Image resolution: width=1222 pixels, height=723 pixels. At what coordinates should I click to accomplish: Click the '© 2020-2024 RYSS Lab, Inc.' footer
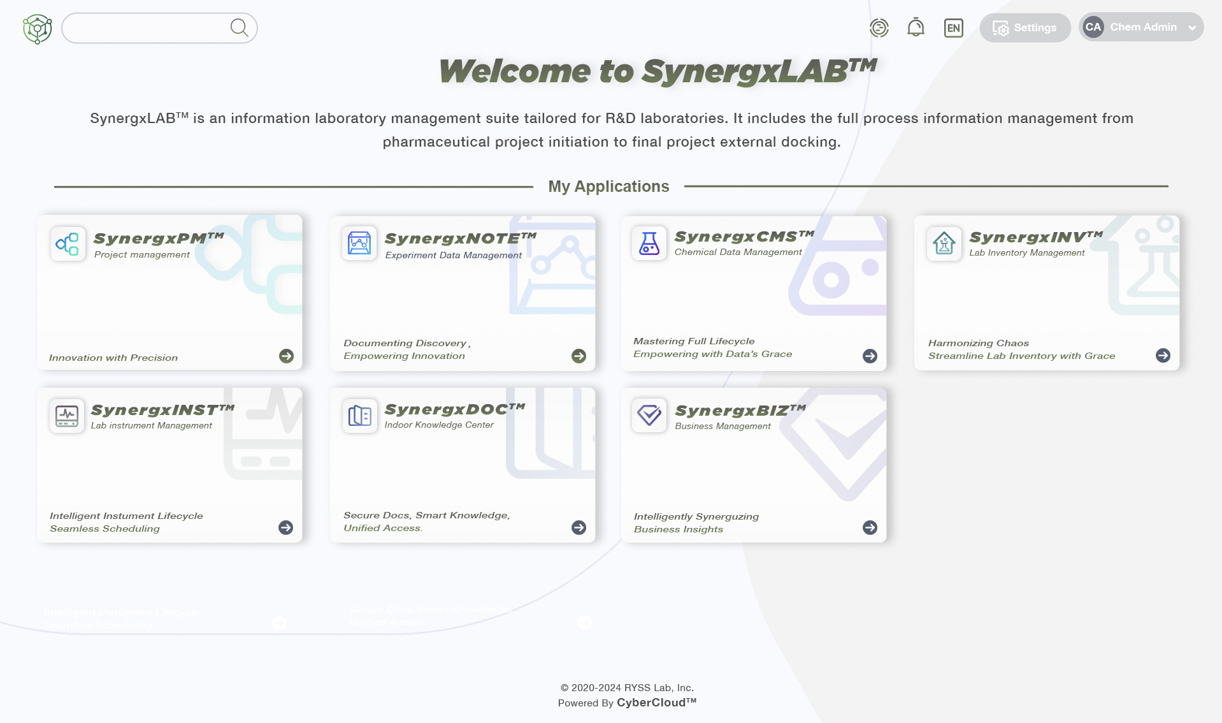[627, 687]
